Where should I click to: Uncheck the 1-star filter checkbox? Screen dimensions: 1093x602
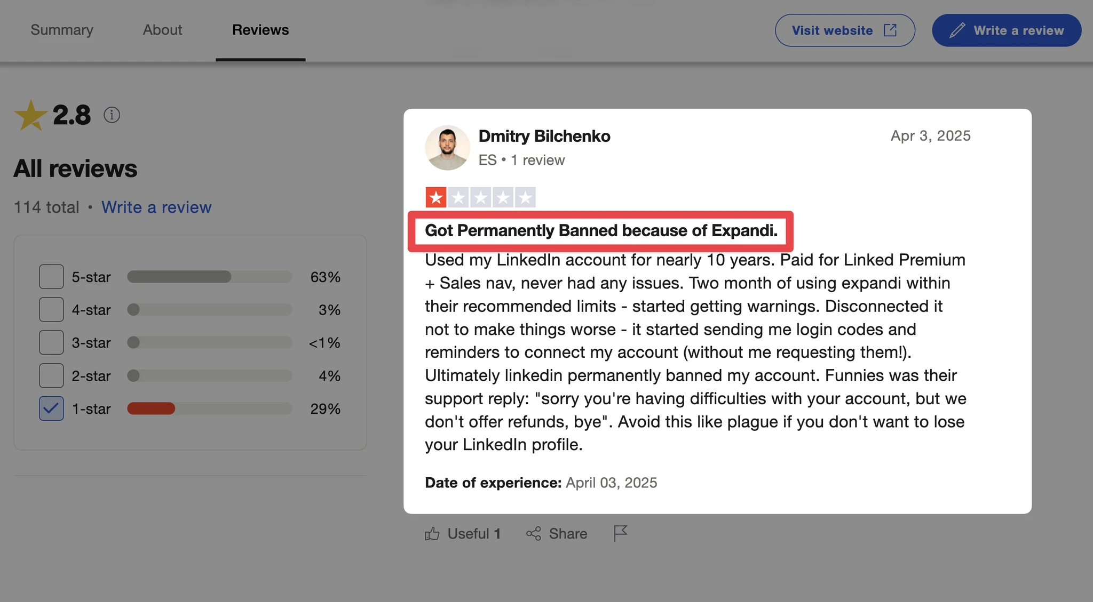[x=51, y=408]
